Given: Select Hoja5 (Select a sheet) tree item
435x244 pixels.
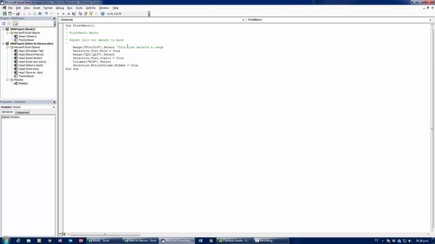Looking at the screenshot, I should coord(31,65).
